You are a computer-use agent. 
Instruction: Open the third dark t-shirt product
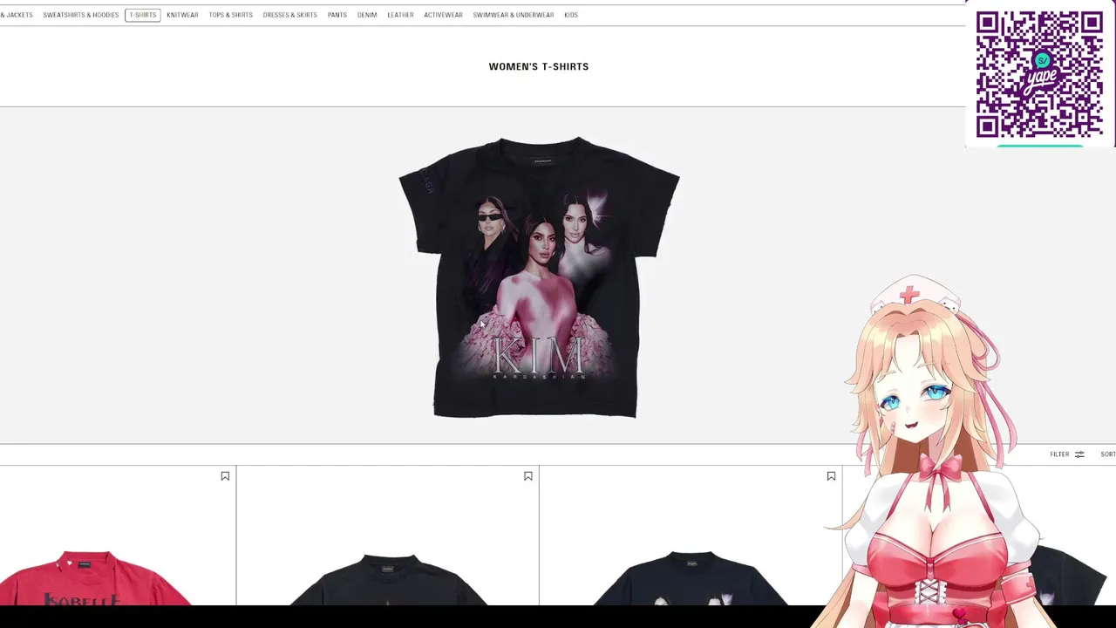691,577
